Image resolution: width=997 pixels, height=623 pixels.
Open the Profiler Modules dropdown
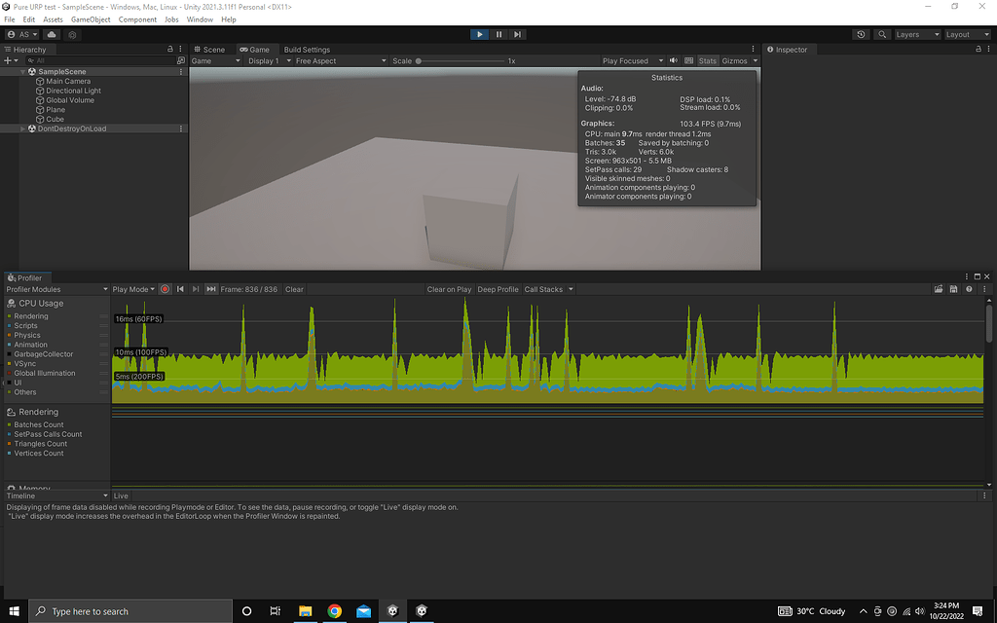(55, 289)
